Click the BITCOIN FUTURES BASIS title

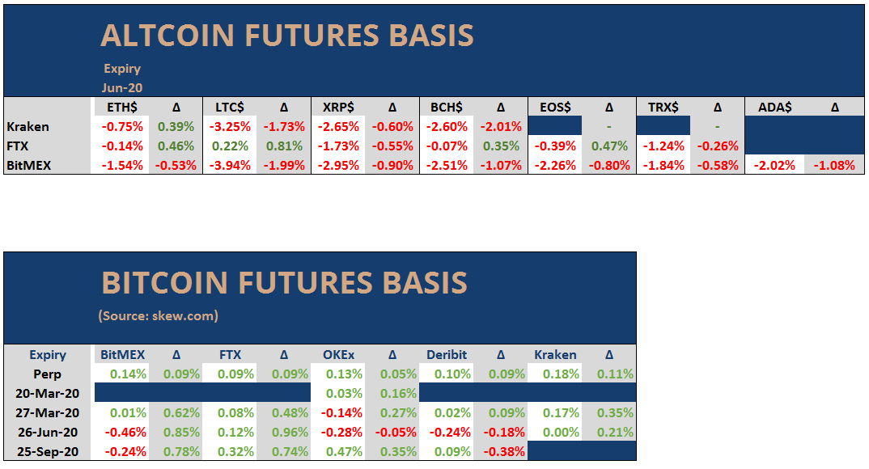[x=284, y=283]
